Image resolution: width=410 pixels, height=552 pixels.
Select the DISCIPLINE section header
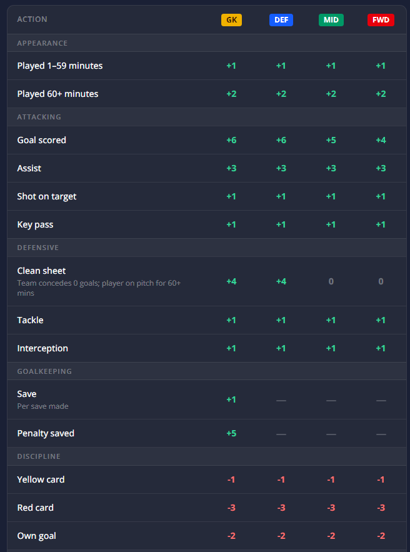[x=39, y=456]
